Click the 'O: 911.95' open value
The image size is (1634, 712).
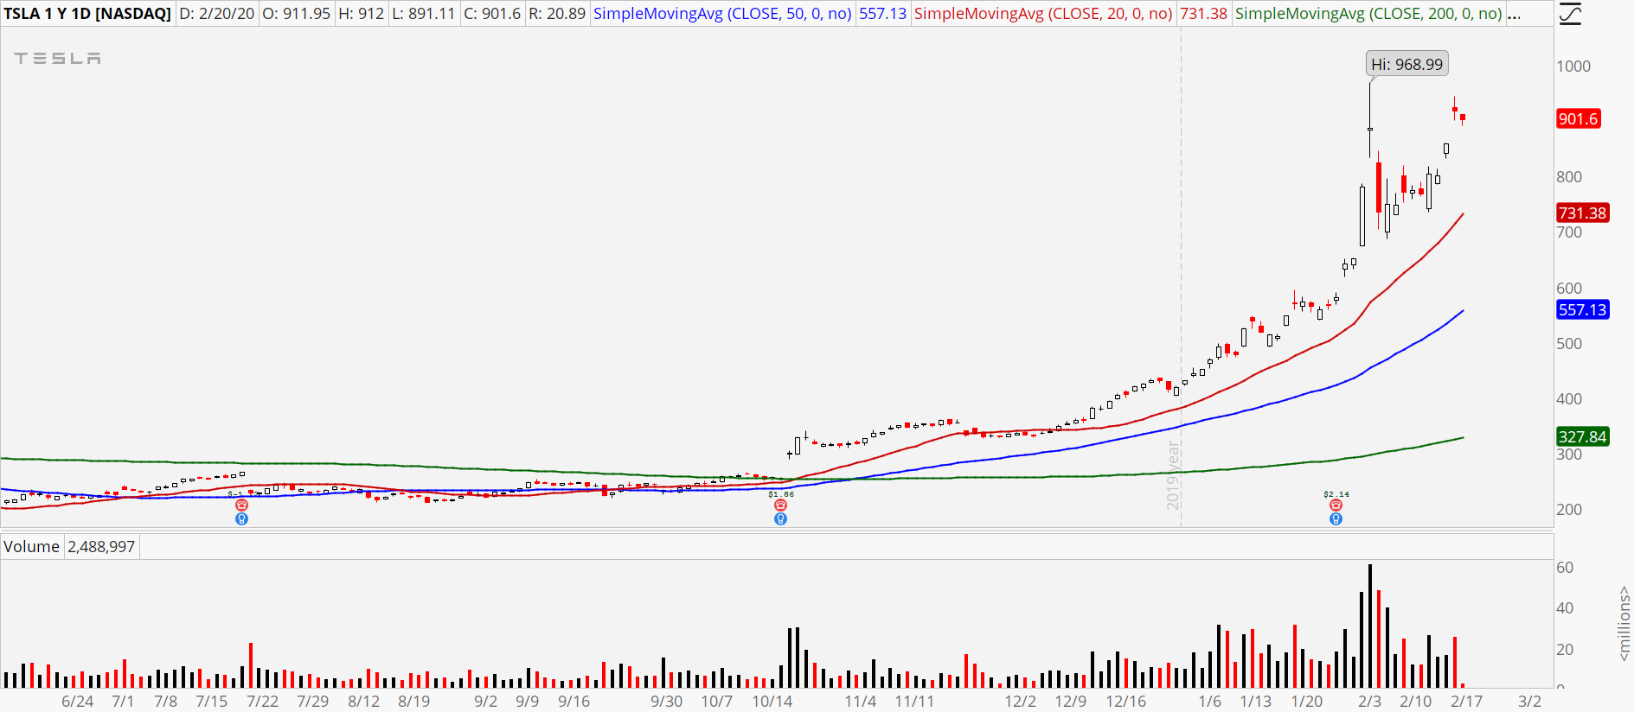point(297,14)
